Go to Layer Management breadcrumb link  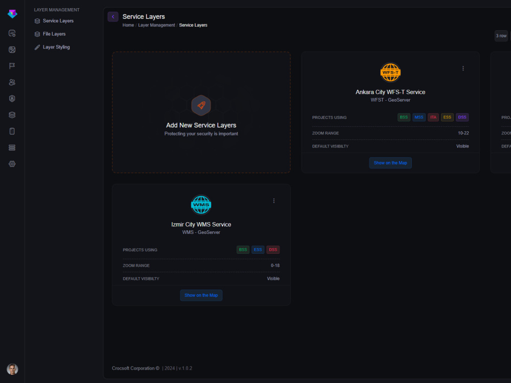[156, 25]
